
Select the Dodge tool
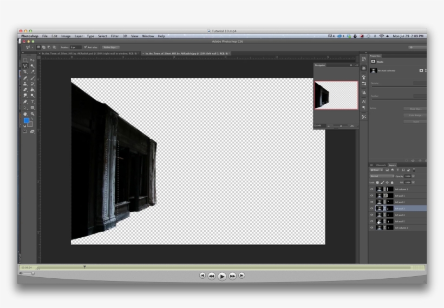pyautogui.click(x=32, y=96)
